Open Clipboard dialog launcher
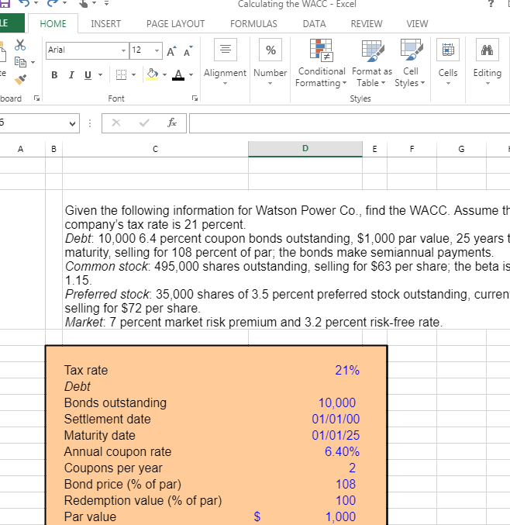Screen dimensions: 510x525 click(x=36, y=98)
